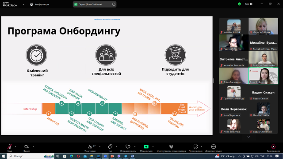Image resolution: width=283 pixels, height=159 pixels.
Task: Switch to the Zoom taskbar icon
Action: coord(105,156)
